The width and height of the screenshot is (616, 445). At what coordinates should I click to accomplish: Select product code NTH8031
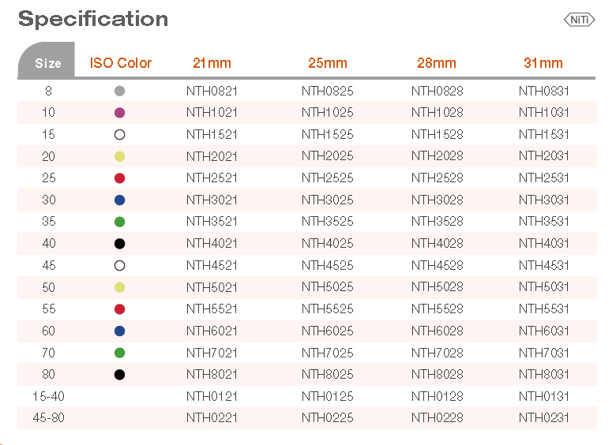click(544, 374)
